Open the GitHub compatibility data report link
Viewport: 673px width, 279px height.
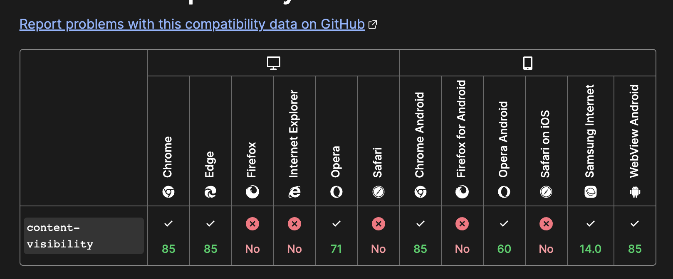click(x=192, y=24)
